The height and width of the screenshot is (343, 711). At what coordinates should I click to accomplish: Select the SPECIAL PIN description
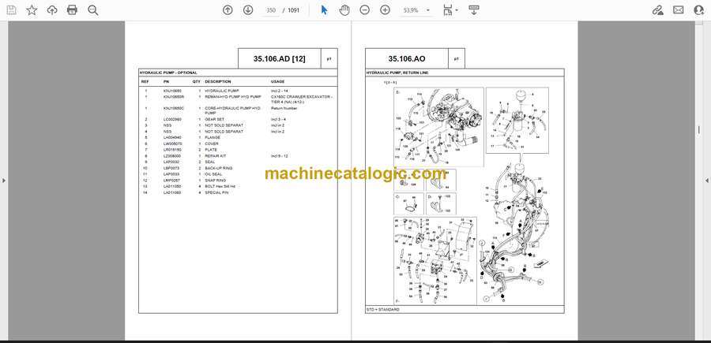coord(216,192)
